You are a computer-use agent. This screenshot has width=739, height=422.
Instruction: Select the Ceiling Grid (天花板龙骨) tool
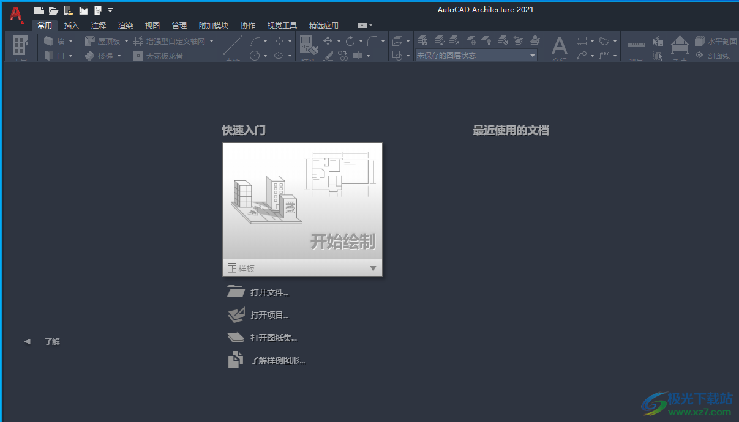158,56
